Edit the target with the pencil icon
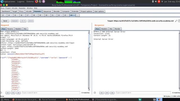 pos(176,21)
